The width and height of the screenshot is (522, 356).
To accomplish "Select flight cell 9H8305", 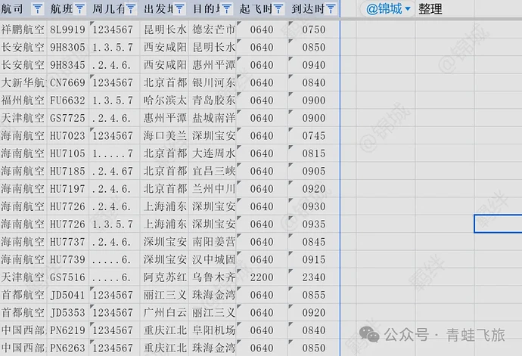I will [x=68, y=48].
